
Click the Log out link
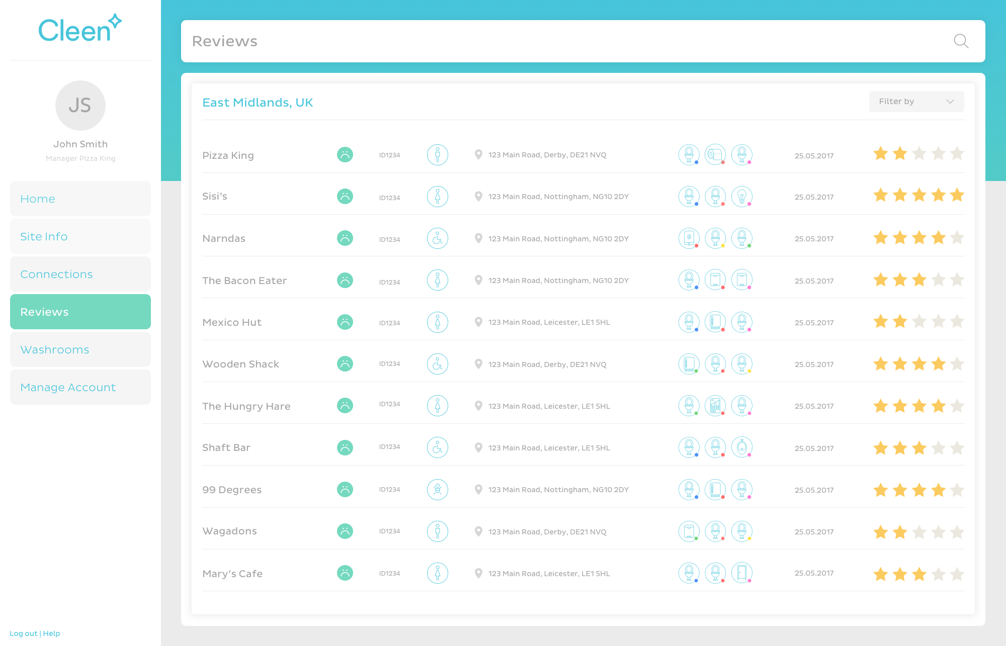tap(23, 633)
